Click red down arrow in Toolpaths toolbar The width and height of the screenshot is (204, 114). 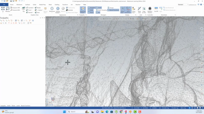pyautogui.click(x=9, y=23)
